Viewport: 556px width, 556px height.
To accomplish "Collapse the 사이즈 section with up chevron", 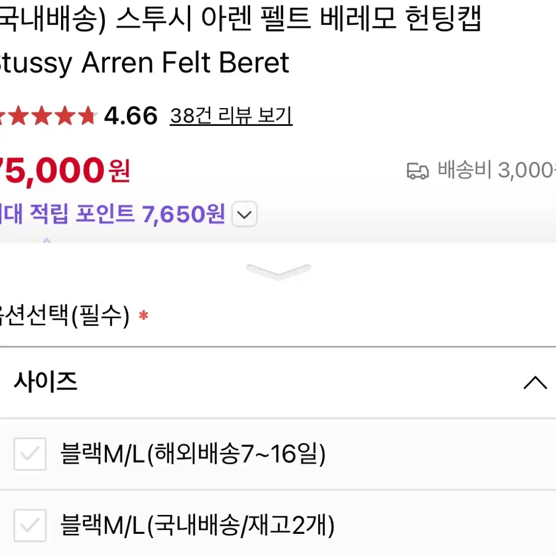I will (x=535, y=383).
